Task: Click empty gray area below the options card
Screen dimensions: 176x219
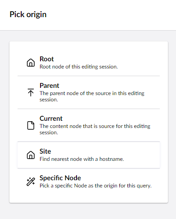Action: [x=89, y=211]
